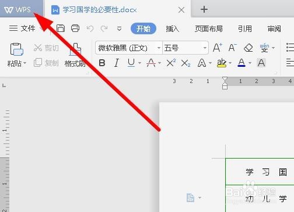This screenshot has width=294, height=212.
Task: Expand the quick access toolbar customization arrow
Action: [x=119, y=29]
